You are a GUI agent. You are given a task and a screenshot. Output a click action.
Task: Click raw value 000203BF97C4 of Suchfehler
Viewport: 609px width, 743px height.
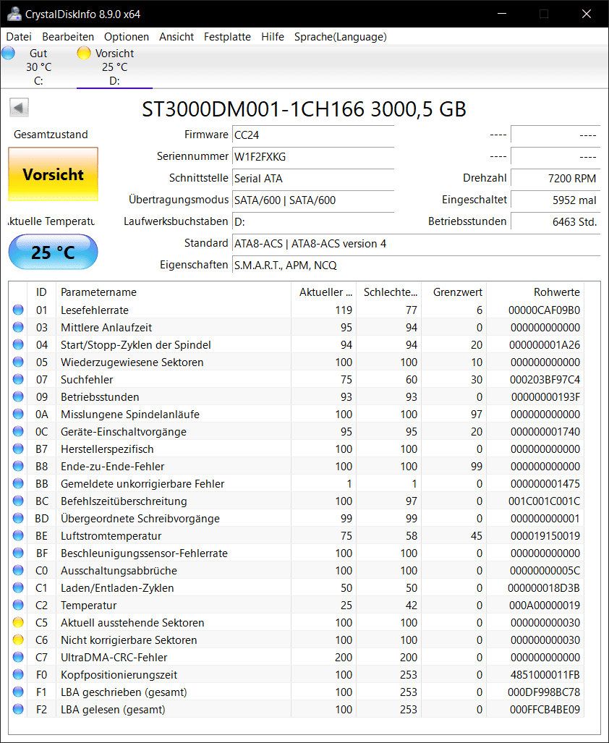(545, 380)
